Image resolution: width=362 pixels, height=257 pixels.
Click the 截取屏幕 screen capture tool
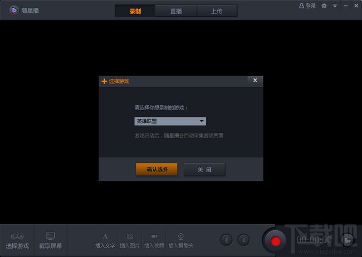point(50,240)
